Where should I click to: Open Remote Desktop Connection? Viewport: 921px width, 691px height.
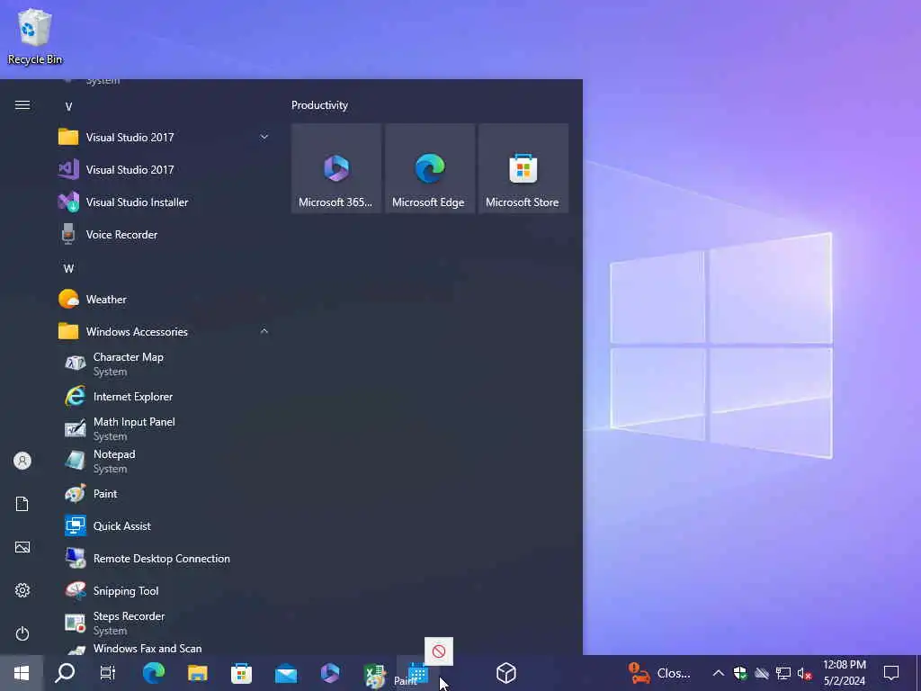164,558
